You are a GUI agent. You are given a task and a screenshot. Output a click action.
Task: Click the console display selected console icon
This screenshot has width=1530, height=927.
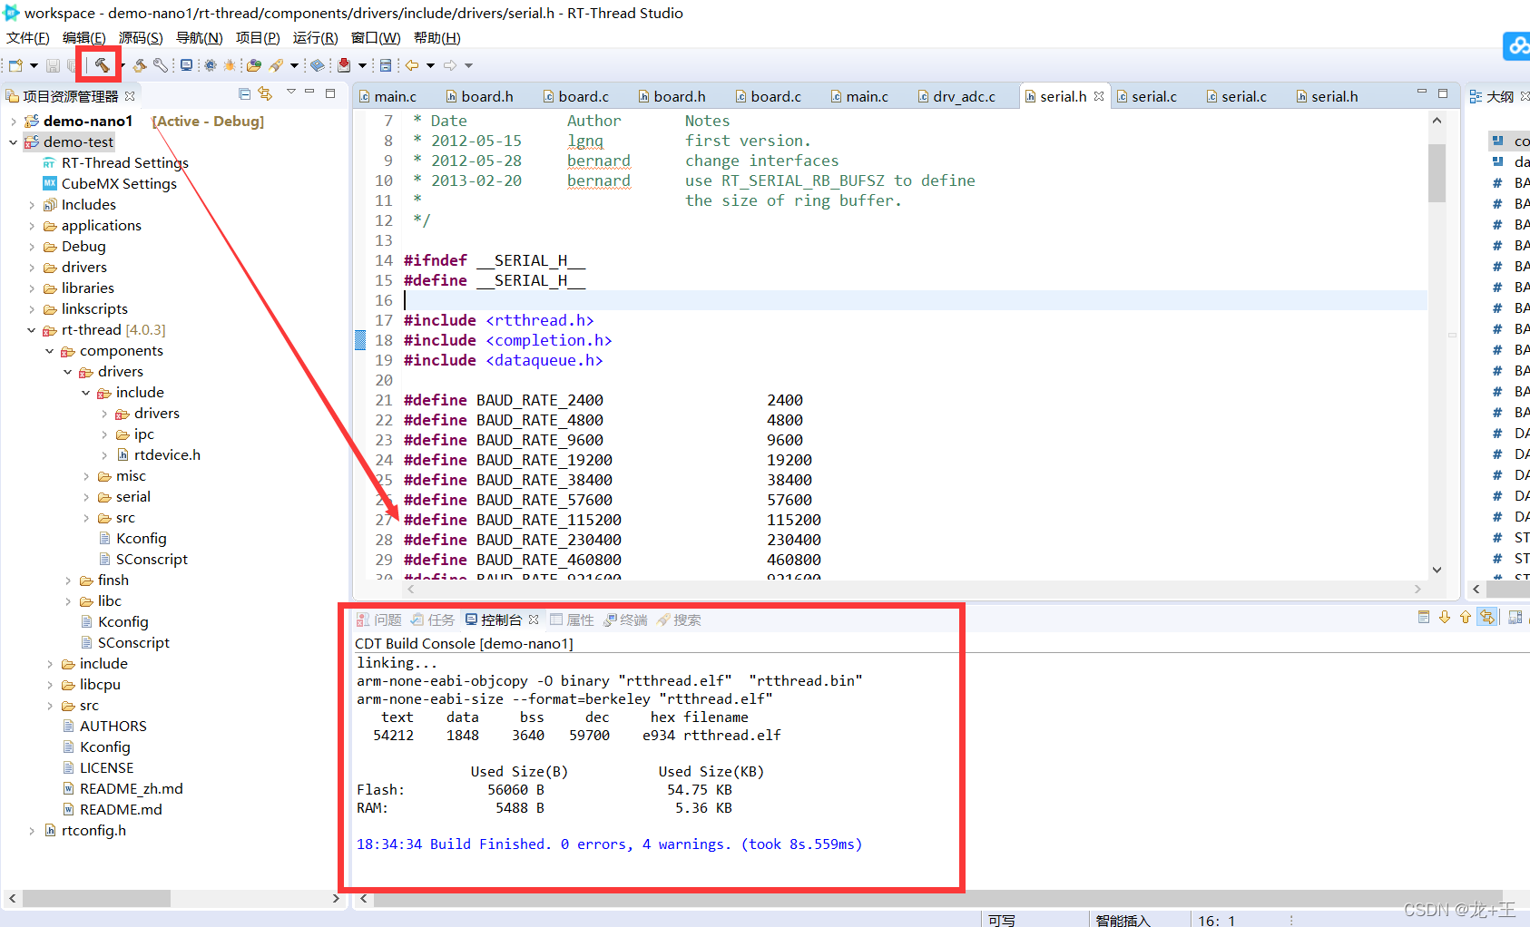[1515, 618]
